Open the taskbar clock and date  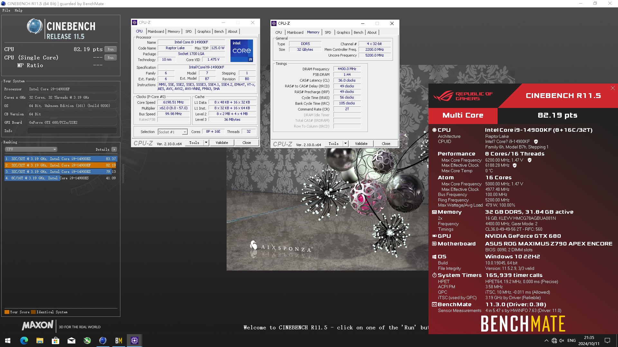[x=589, y=341]
